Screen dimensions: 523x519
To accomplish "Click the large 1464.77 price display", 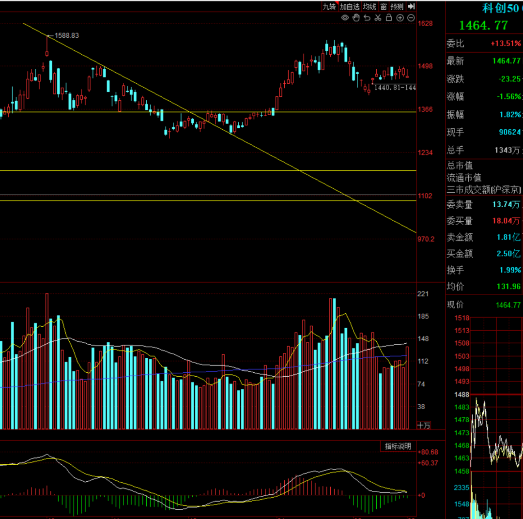I will tap(484, 26).
